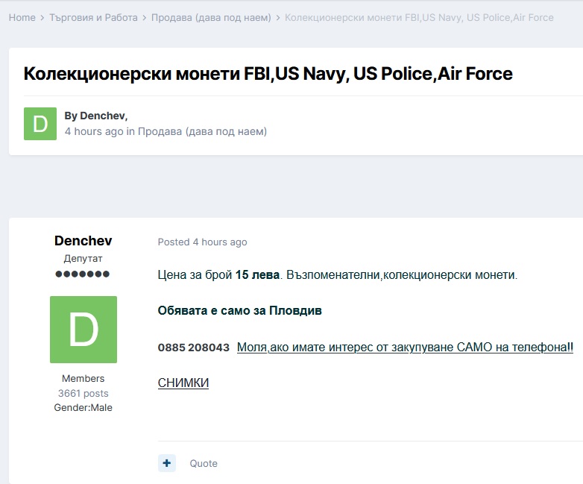Open Продава (дава под наем) breadcrumb
The width and height of the screenshot is (583, 484).
[211, 17]
